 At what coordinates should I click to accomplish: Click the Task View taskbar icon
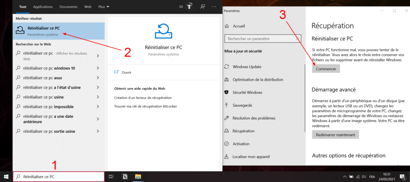(x=111, y=176)
